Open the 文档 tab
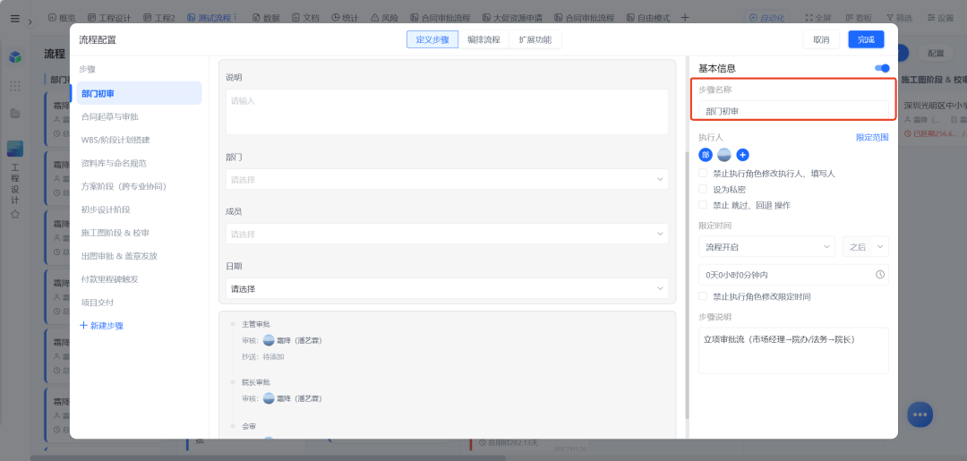The image size is (967, 461). click(x=306, y=18)
